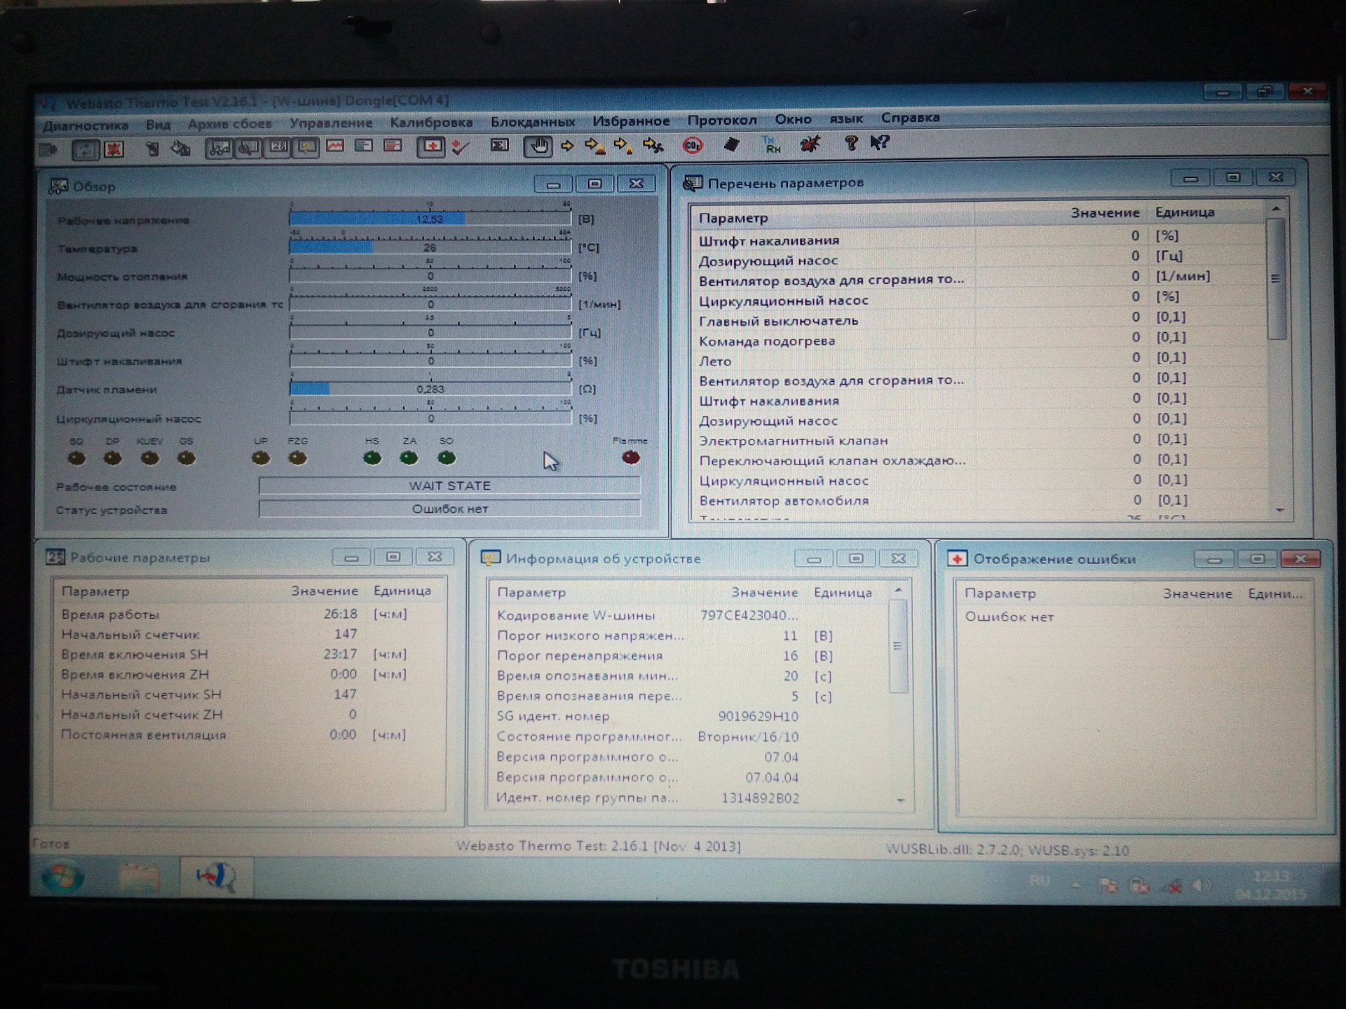
Task: Click the connect/start diagnostics toolbar icon
Action: tap(86, 149)
